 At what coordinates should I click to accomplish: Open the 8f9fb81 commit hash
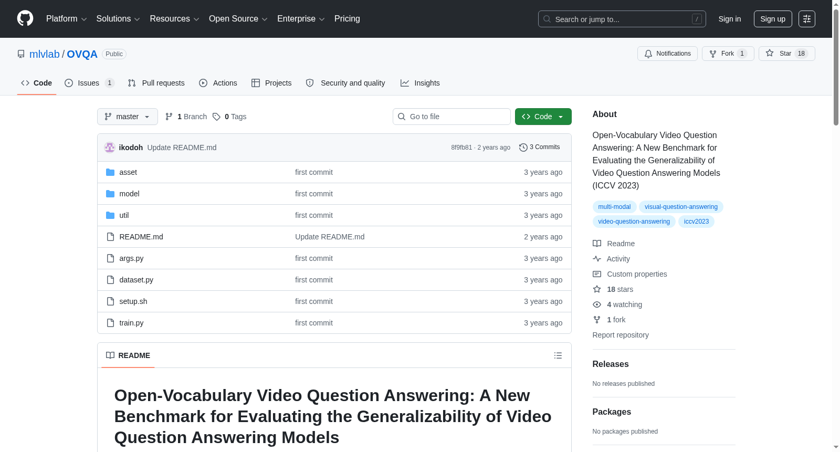(x=461, y=148)
